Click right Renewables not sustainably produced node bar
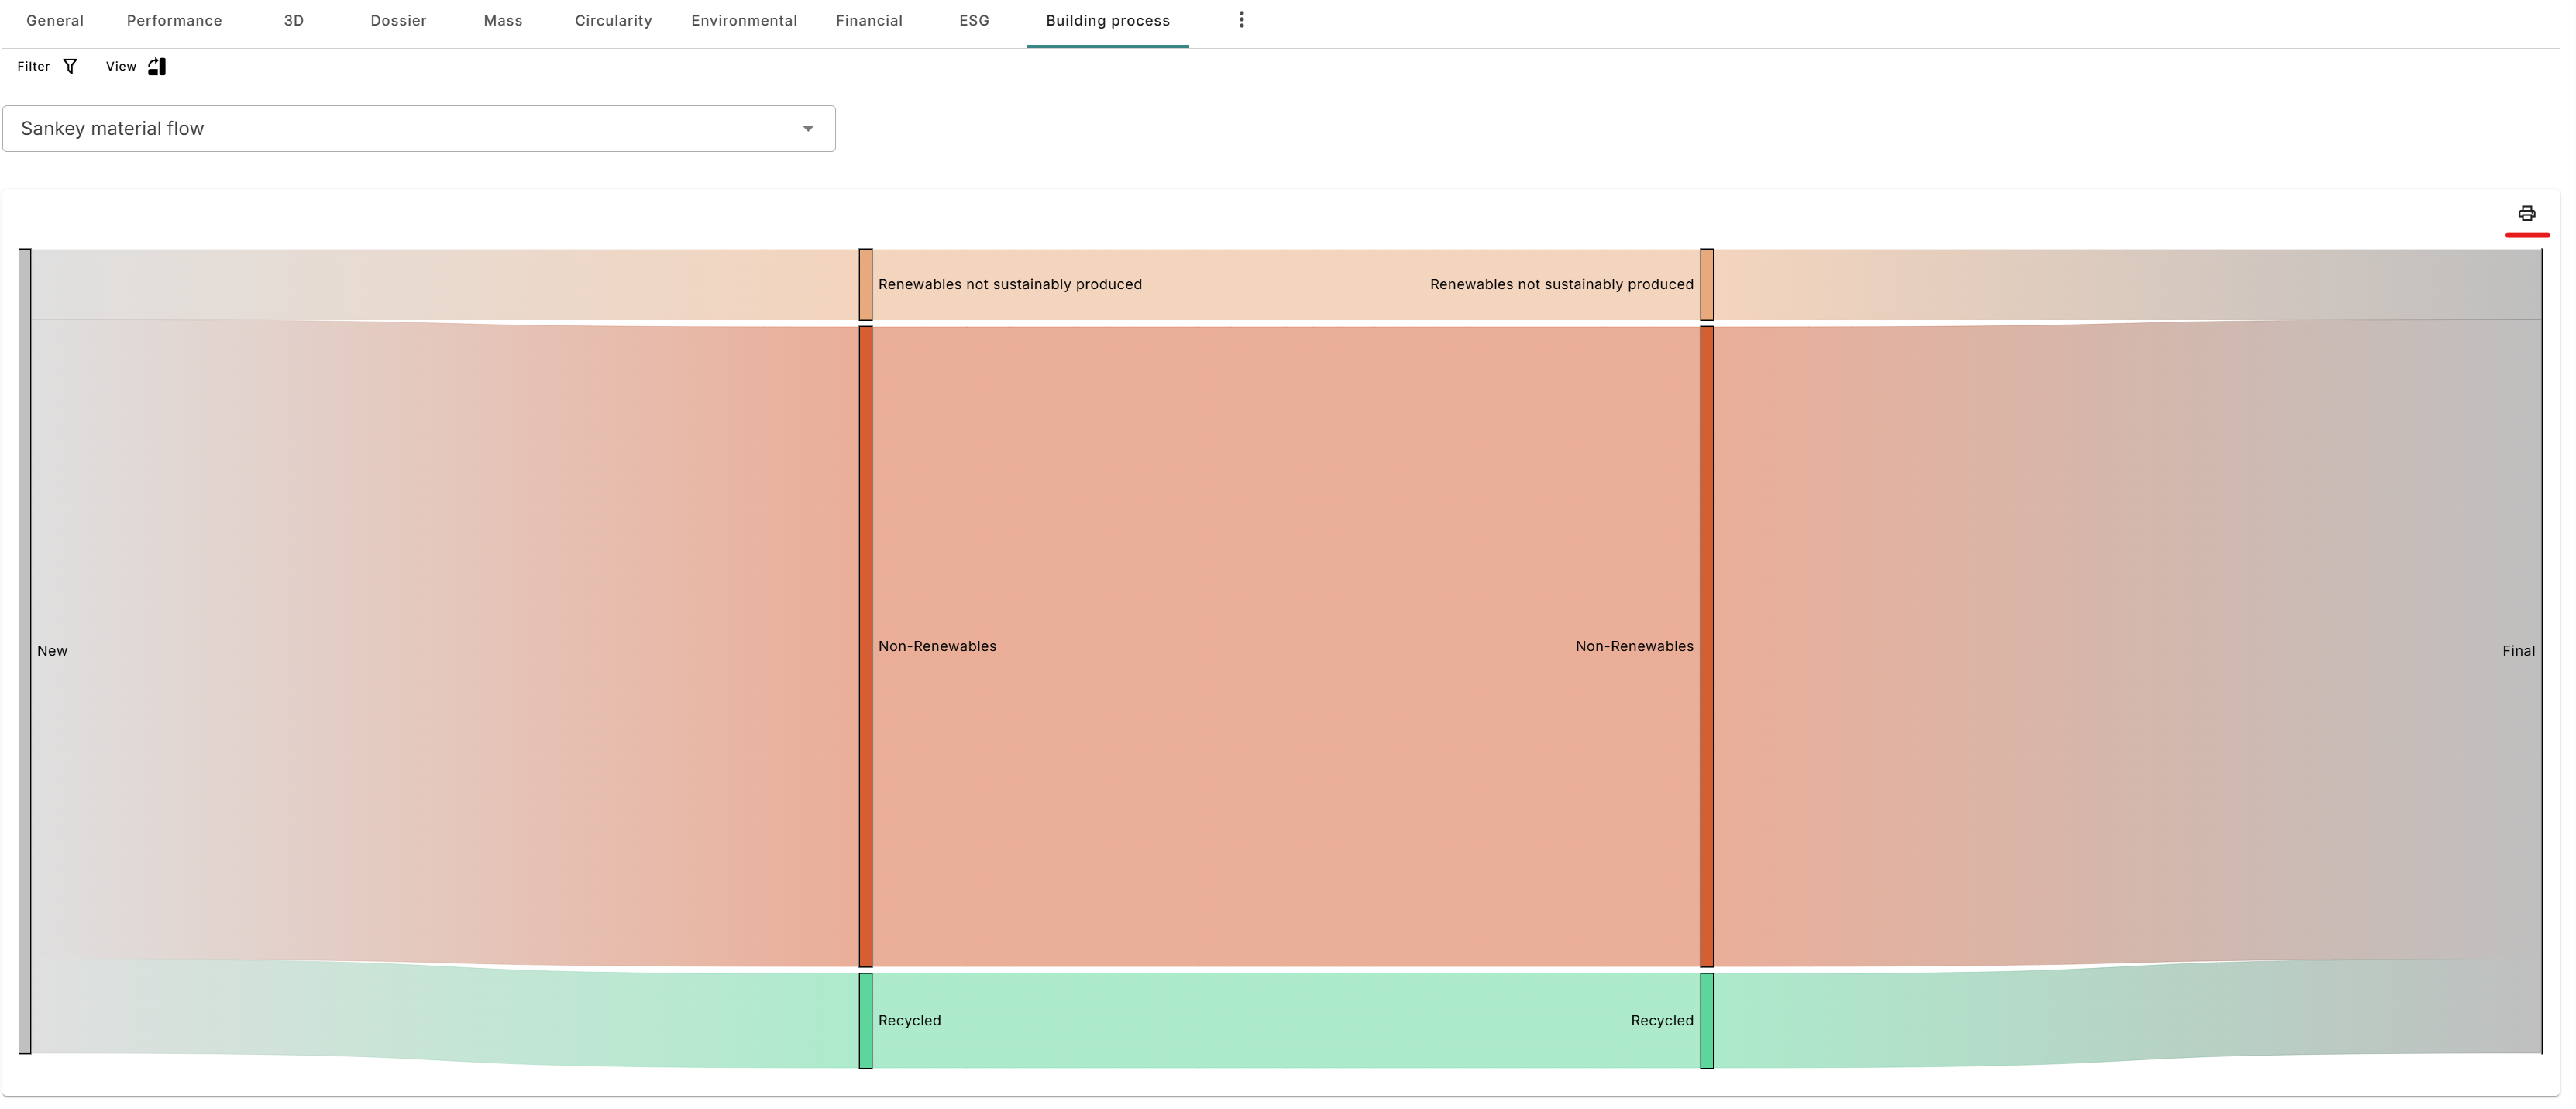Image resolution: width=2576 pixels, height=1109 pixels. [1707, 285]
